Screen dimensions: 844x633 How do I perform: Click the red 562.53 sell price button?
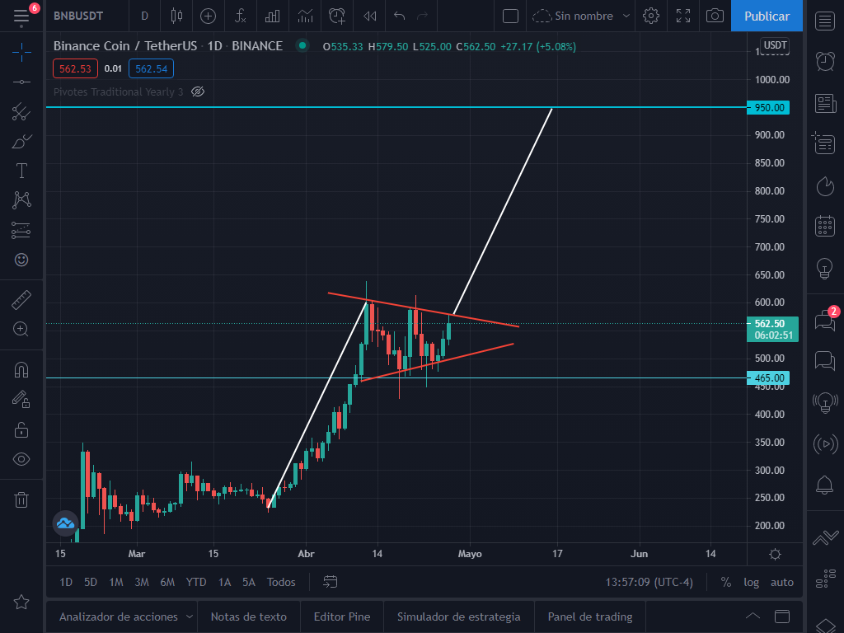(x=75, y=69)
